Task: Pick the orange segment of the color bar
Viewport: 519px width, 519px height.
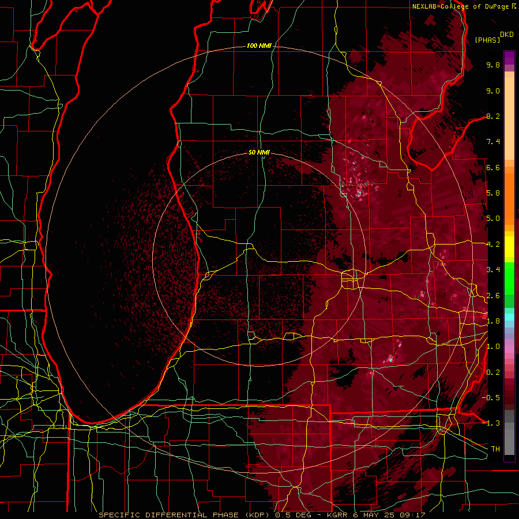Action: (509, 198)
